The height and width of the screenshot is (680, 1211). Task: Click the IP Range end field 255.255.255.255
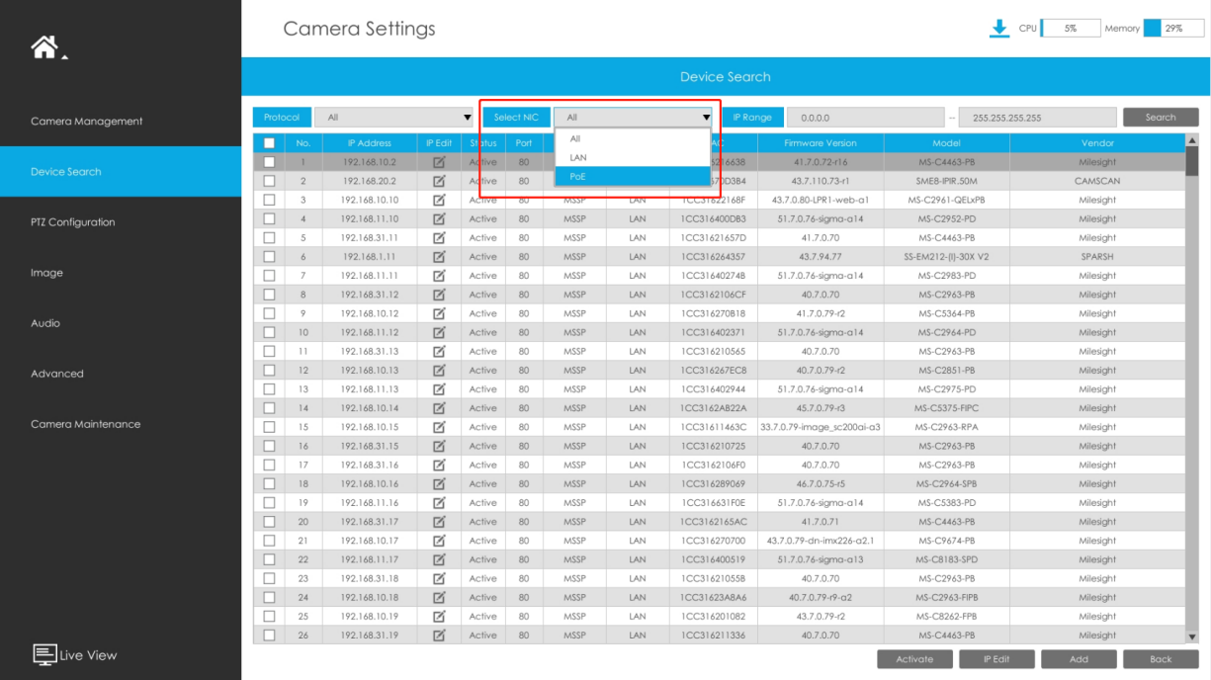(x=1037, y=118)
